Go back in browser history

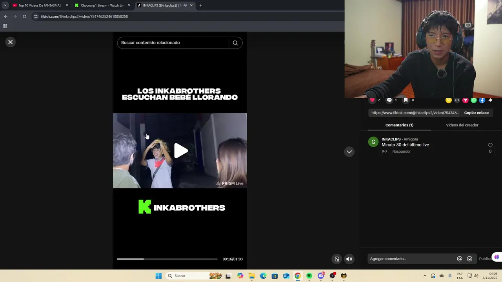coord(5,16)
